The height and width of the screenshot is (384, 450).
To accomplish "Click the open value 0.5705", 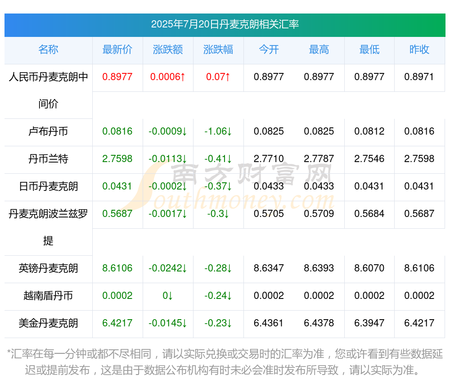I will (269, 213).
